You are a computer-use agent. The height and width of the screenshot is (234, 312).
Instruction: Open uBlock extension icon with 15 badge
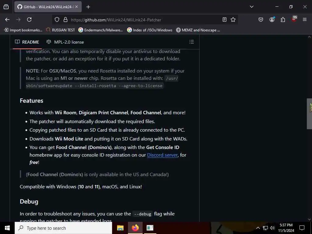point(294,19)
